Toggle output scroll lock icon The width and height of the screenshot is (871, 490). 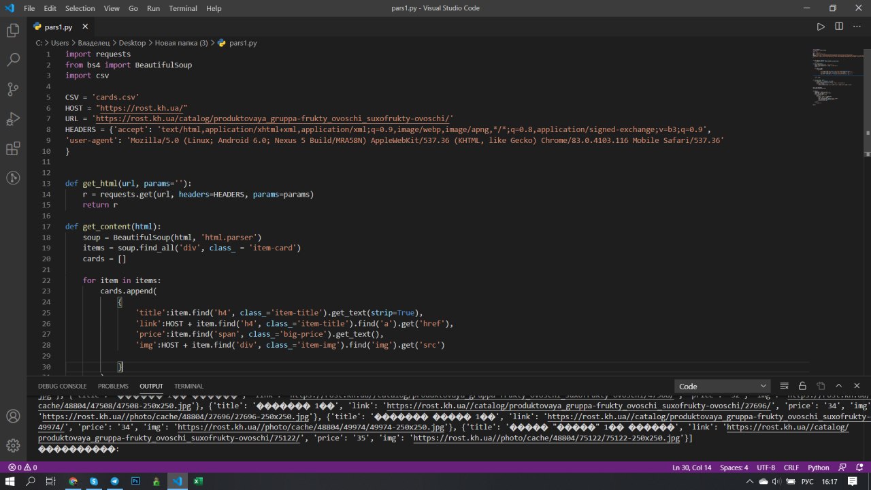[802, 386]
